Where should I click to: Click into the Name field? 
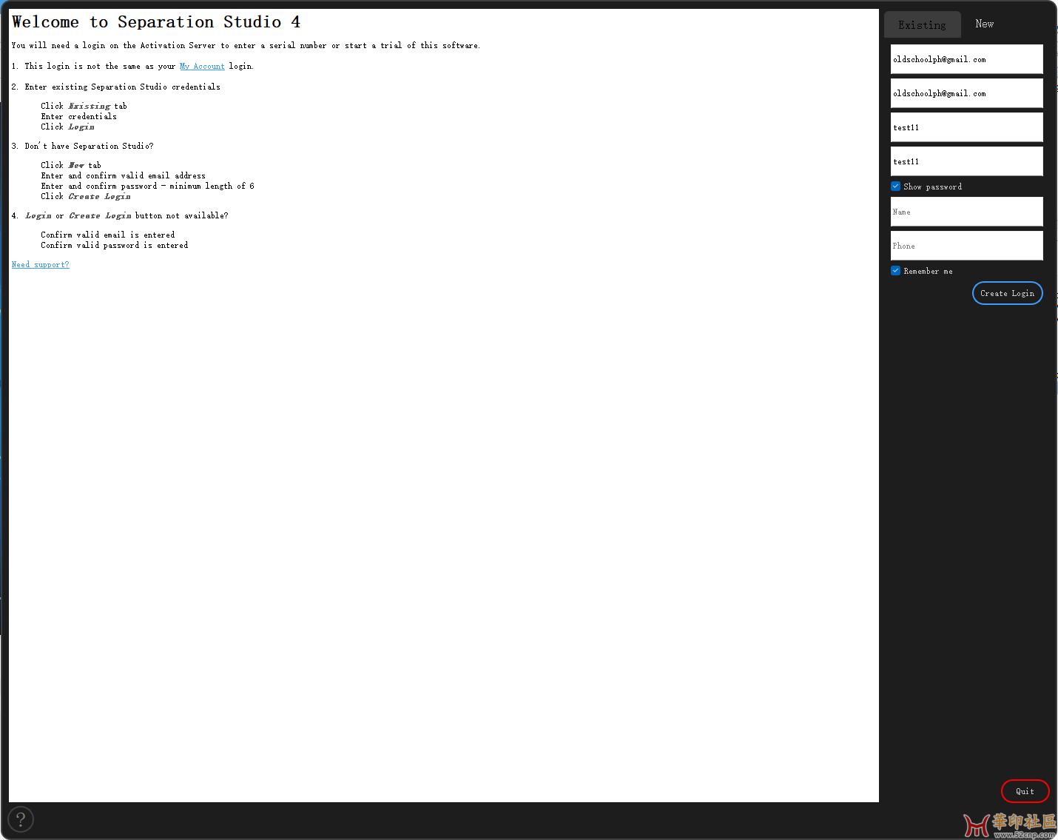click(967, 212)
